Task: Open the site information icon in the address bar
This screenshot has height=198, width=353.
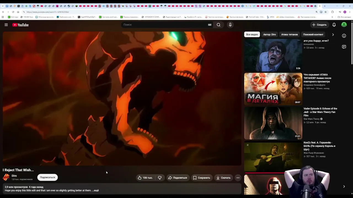Action: 24,12
